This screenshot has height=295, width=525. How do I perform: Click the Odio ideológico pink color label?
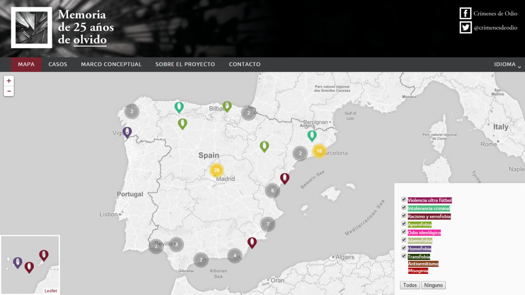coord(424,232)
